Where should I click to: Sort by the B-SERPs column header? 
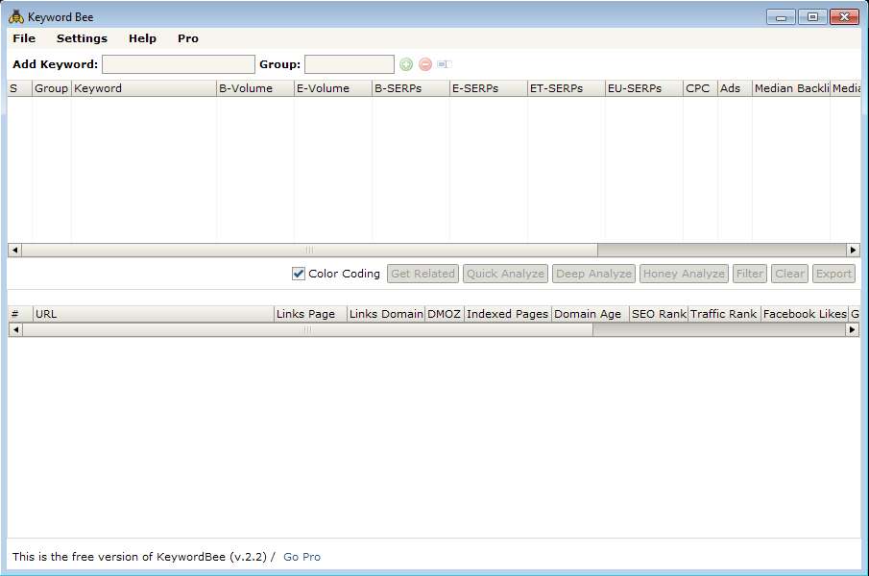coord(411,88)
